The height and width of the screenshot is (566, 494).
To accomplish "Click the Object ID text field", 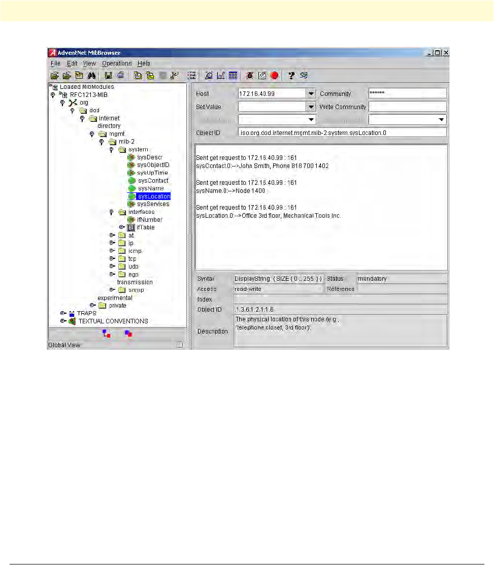I will click(x=342, y=133).
